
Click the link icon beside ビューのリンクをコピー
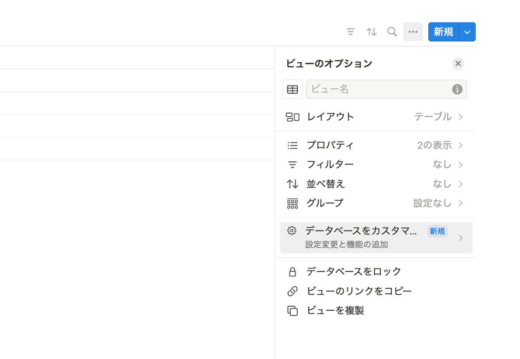[x=292, y=291]
